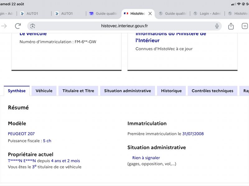The height and width of the screenshot is (186, 249).
Task: Click the 4 ans et 2 mois duration
Action: pyautogui.click(x=65, y=161)
